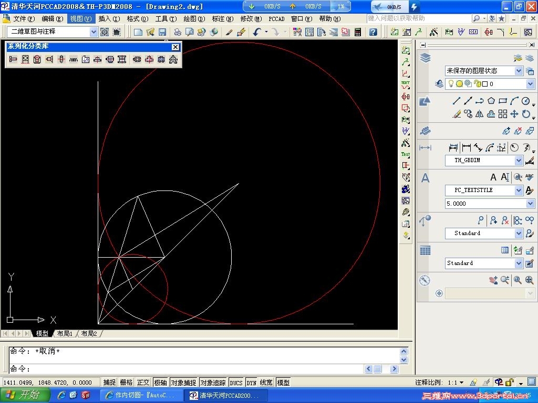
Task: Switch to the 布局1 layout tab
Action: click(x=65, y=334)
